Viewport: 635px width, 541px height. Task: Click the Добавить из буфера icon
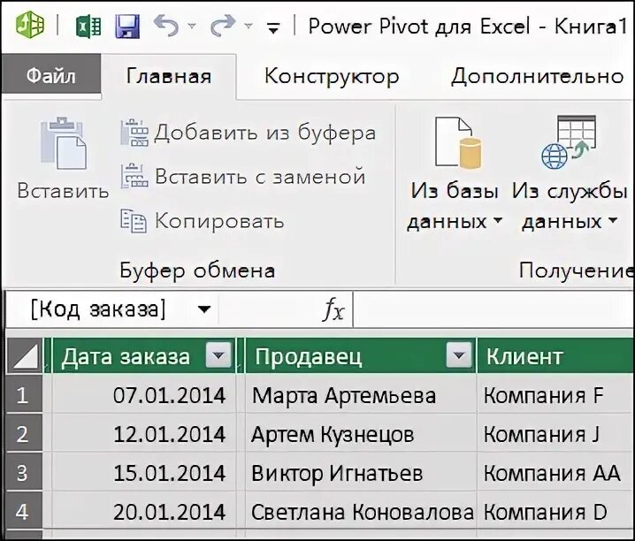[x=134, y=133]
